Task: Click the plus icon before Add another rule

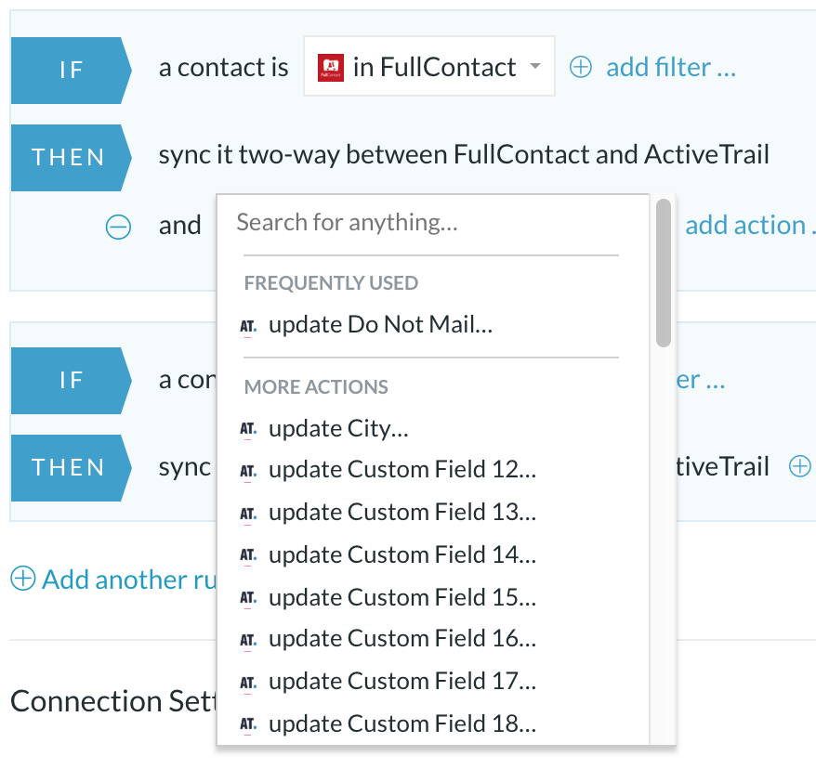Action: coord(23,579)
